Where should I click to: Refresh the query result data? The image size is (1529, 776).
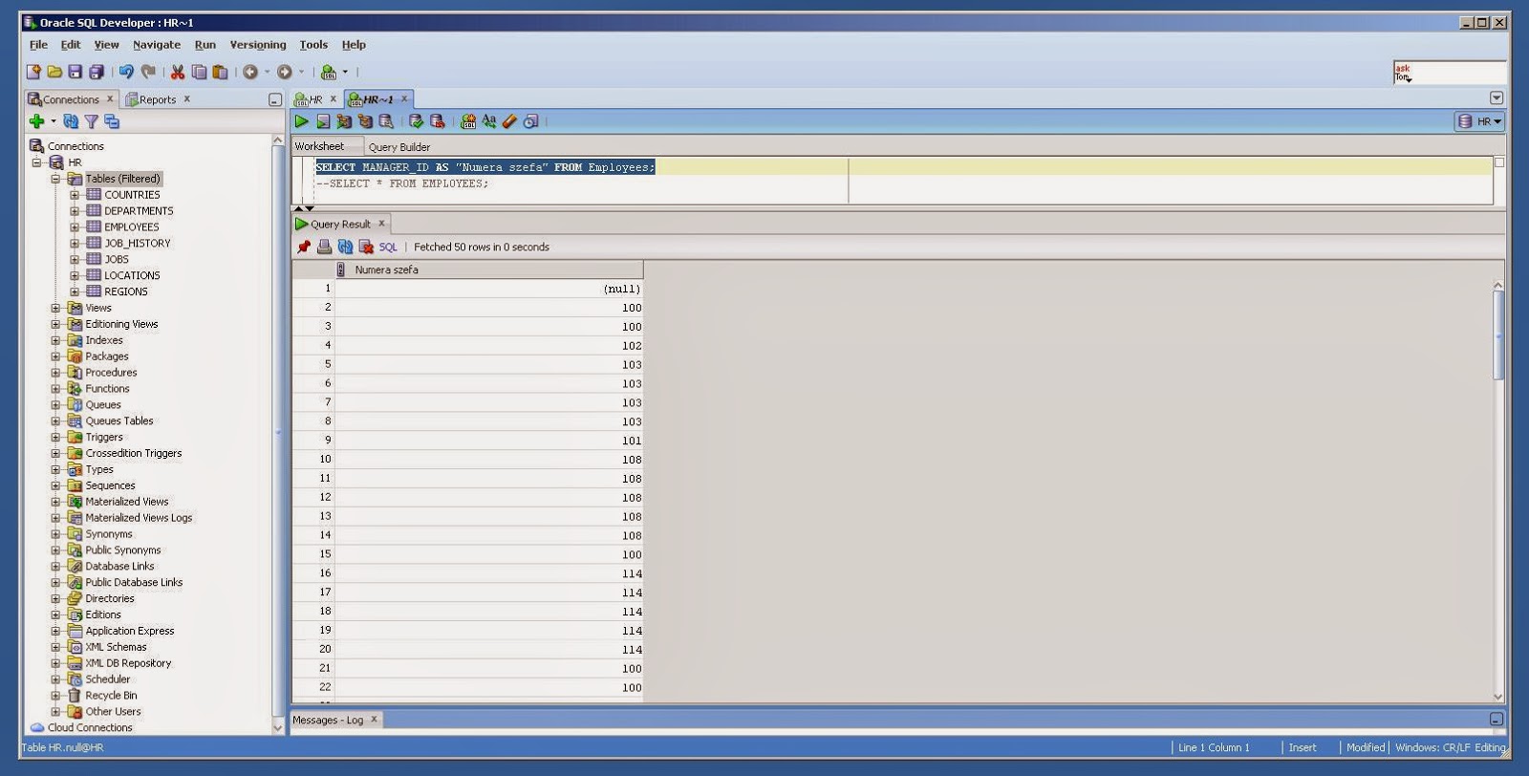tap(345, 247)
